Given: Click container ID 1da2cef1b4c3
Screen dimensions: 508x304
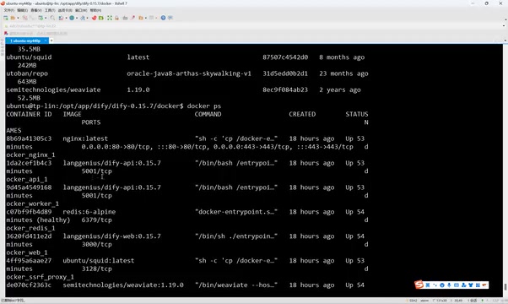Looking at the screenshot, I should click(x=29, y=163).
